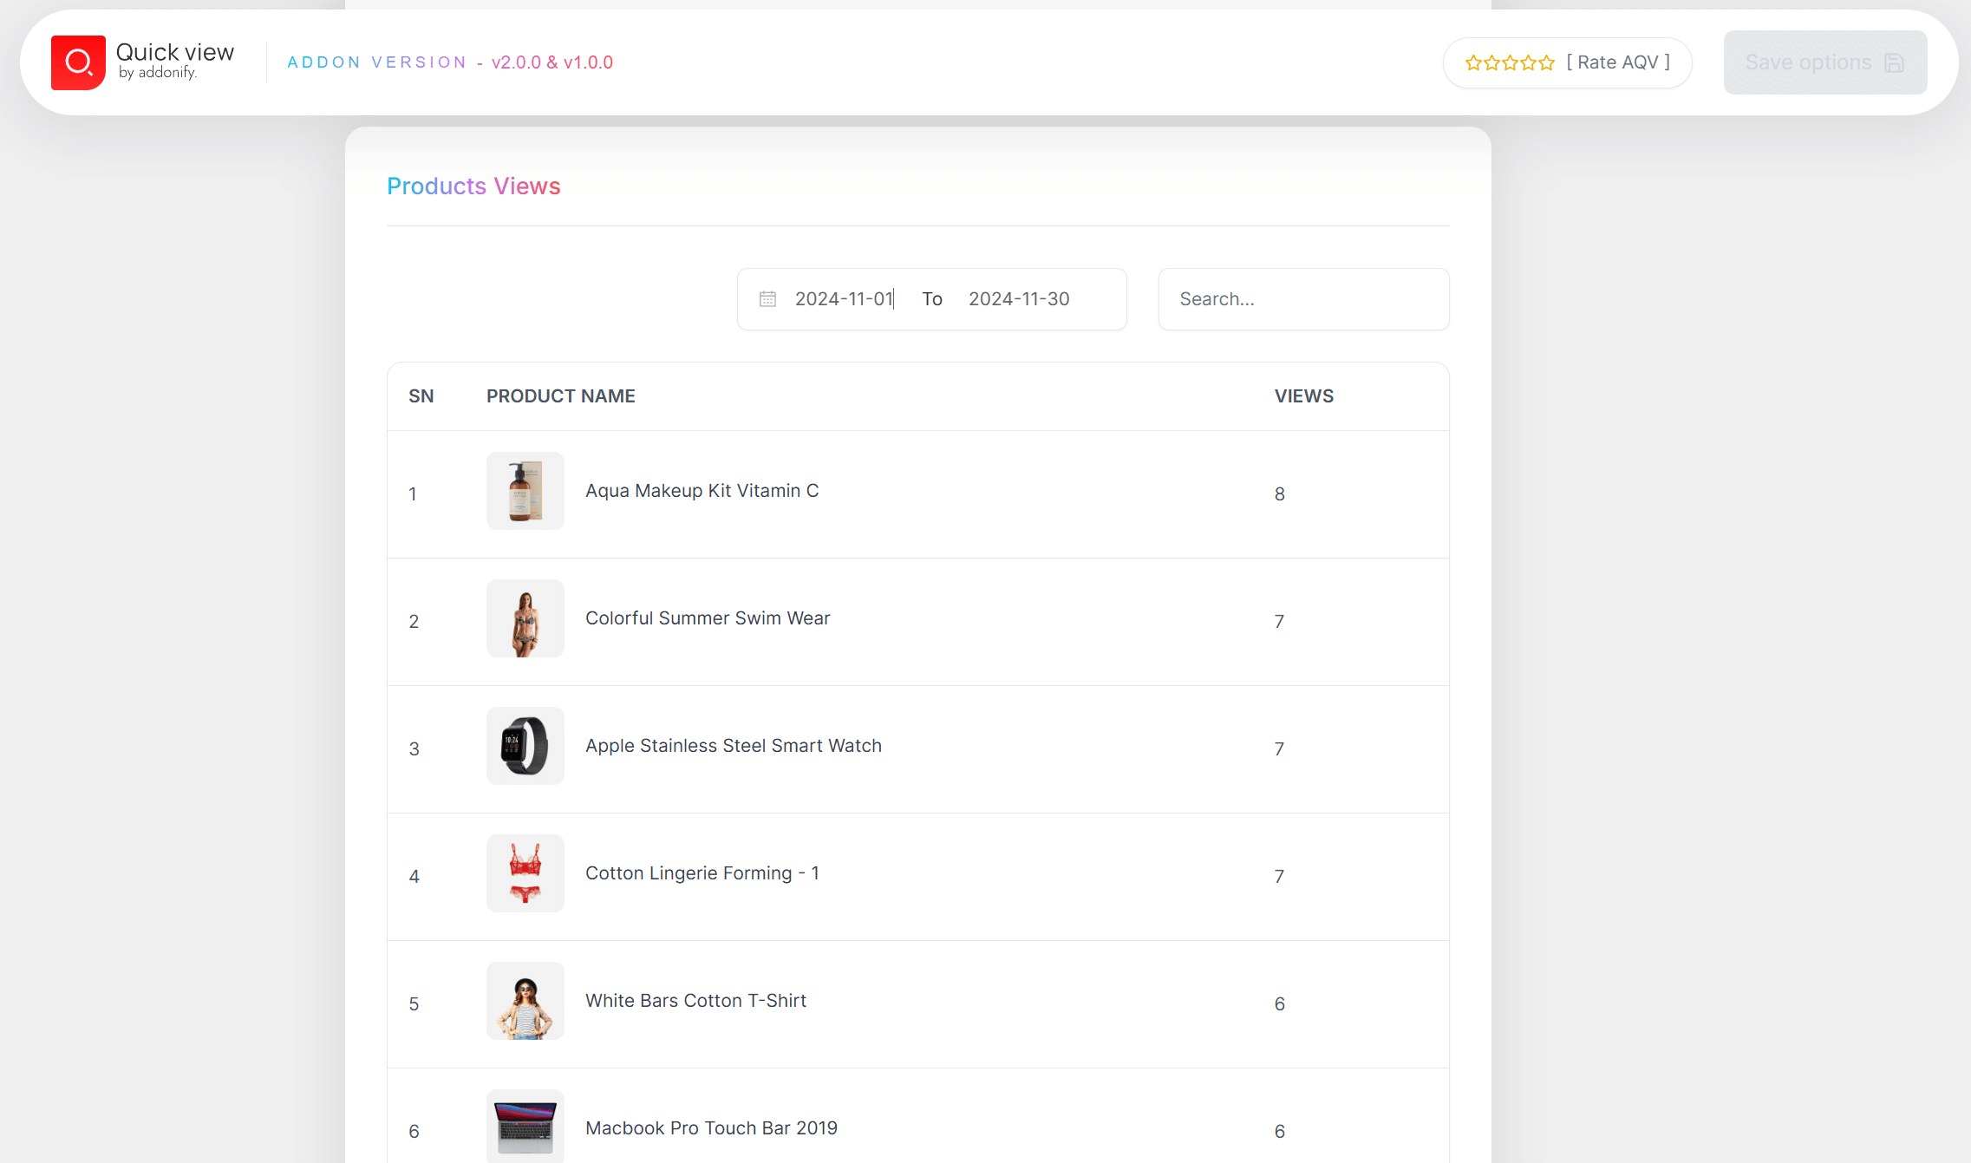Image resolution: width=1971 pixels, height=1163 pixels.
Task: Open Macbook Pro Touch Bar 2019 name
Action: (711, 1128)
